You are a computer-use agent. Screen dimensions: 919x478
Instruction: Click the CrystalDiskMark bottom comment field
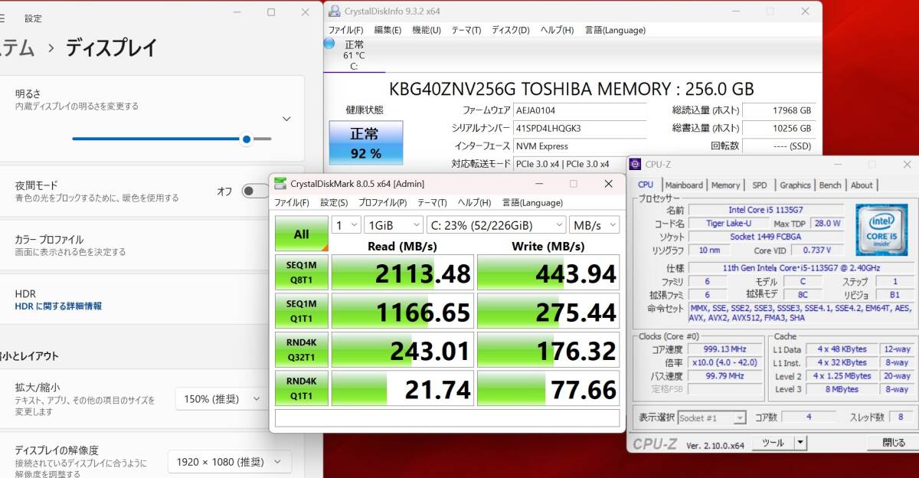tap(447, 418)
